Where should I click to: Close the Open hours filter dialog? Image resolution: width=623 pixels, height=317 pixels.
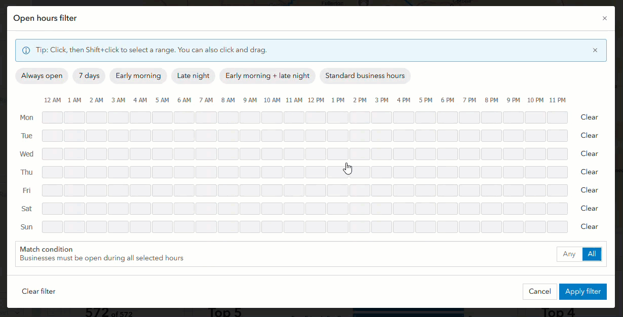click(x=604, y=18)
